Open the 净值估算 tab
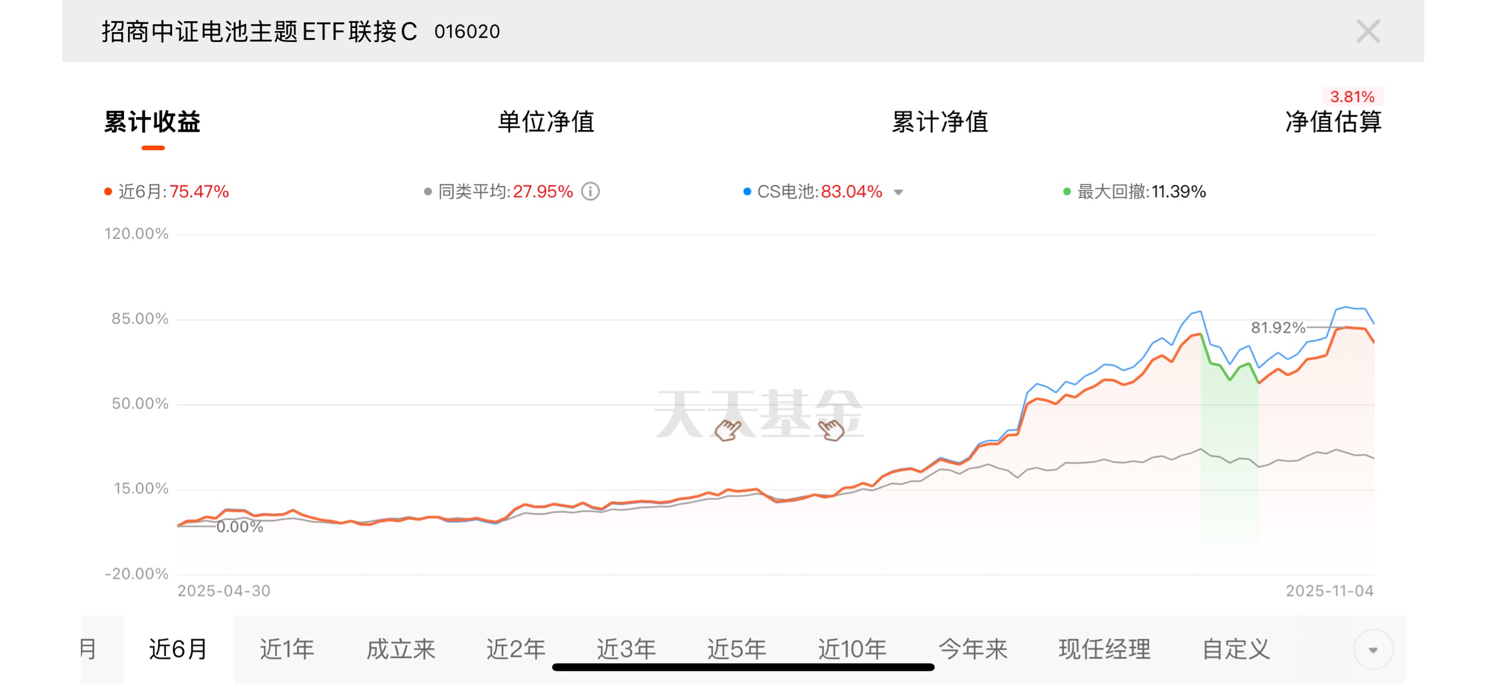This screenshot has height=684, width=1487. tap(1333, 122)
